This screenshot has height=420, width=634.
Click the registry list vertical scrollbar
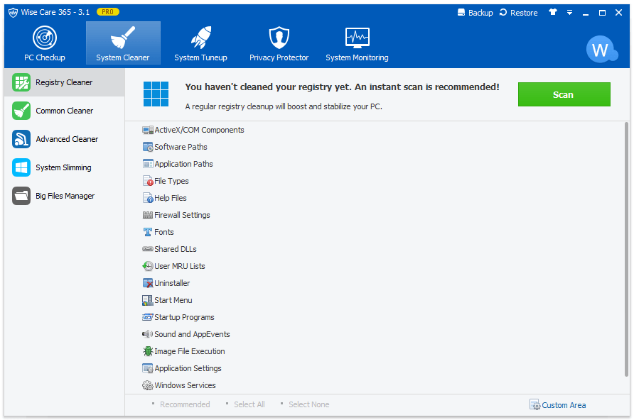click(x=627, y=250)
